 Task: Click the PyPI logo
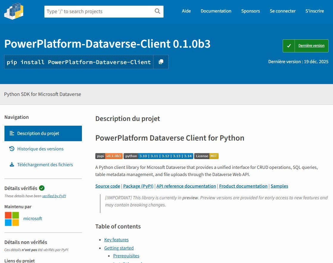tap(14, 11)
